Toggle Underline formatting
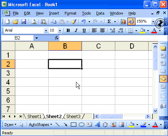Viewport: 168px width, 136px height. pyautogui.click(x=84, y=31)
